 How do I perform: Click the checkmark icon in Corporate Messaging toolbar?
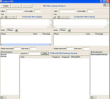tap(9, 17)
